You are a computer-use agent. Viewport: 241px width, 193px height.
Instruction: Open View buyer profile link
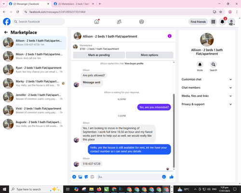tap(134, 64)
